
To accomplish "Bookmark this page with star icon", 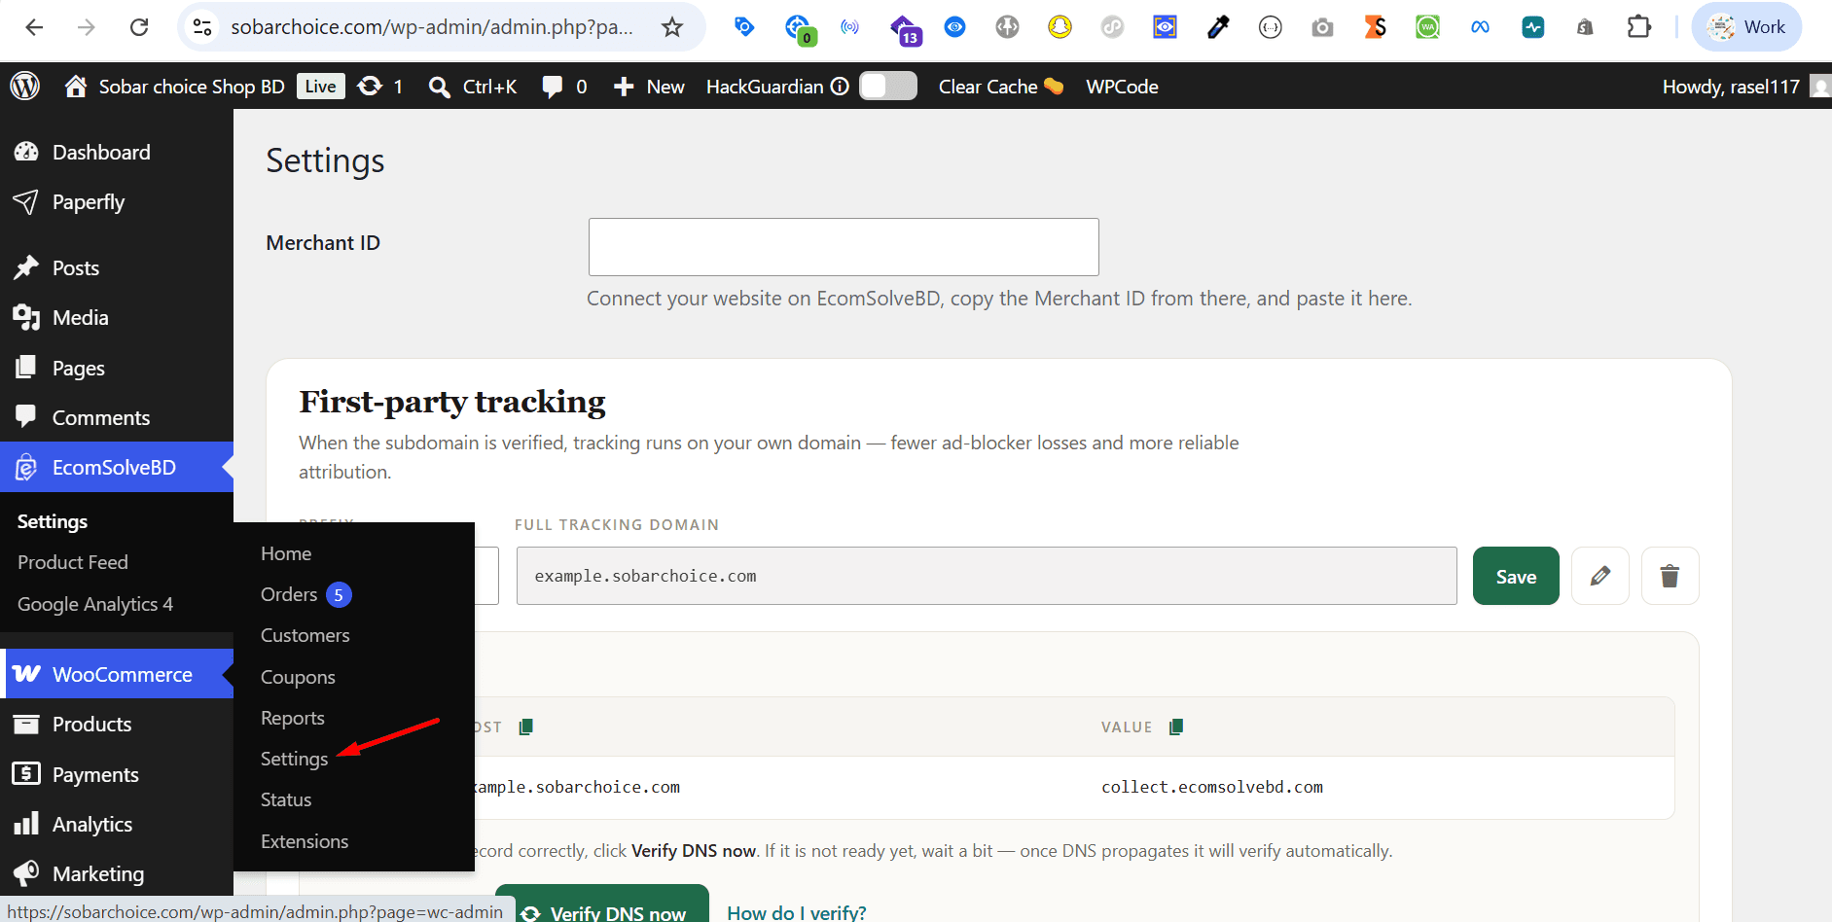I will point(672,27).
